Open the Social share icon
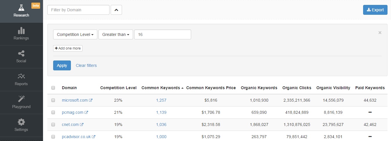This screenshot has height=141, width=391. [21, 53]
